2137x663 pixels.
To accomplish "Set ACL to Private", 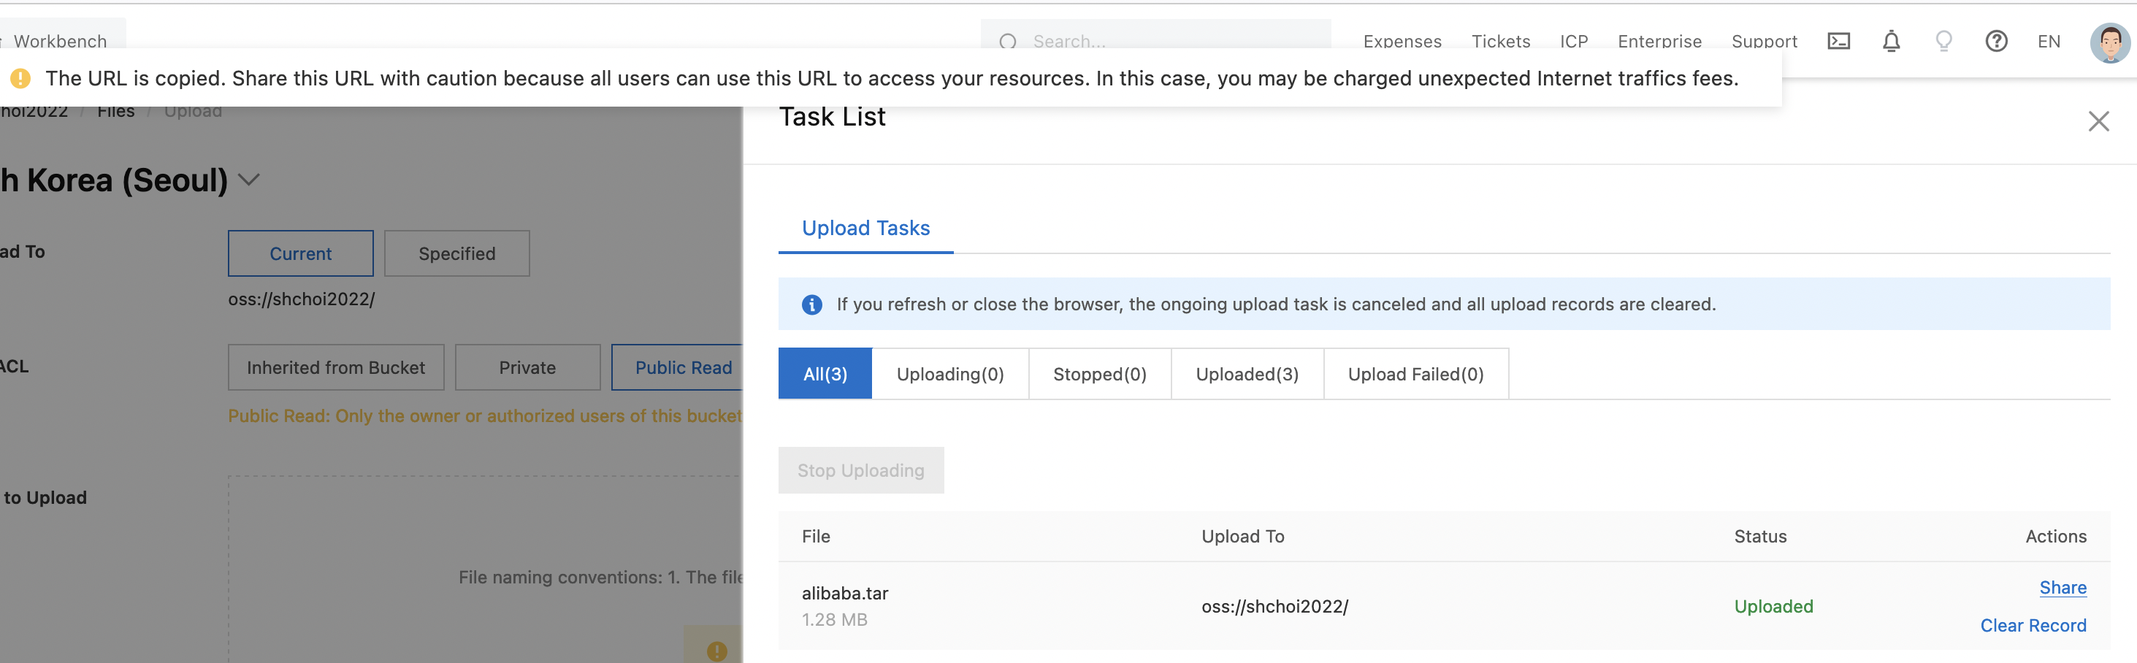I will click(x=527, y=367).
